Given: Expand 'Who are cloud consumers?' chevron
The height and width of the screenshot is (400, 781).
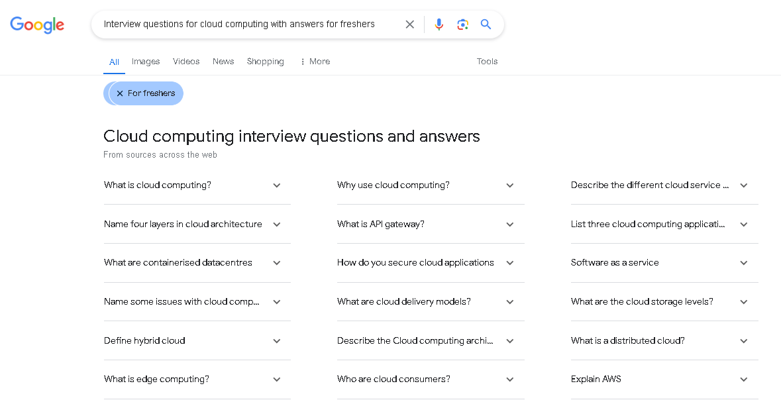Looking at the screenshot, I should (509, 379).
